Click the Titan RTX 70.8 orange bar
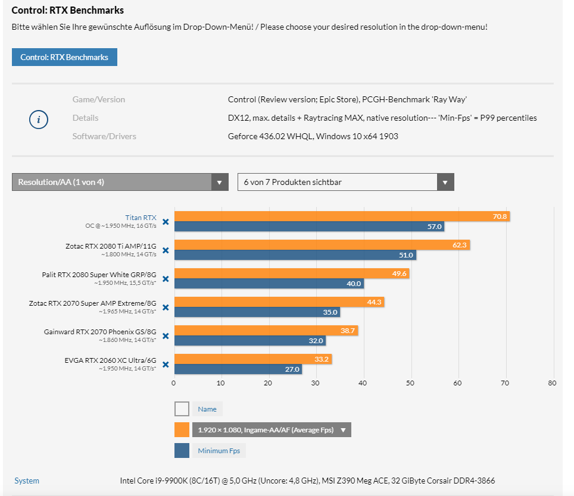574x496 pixels. point(342,216)
